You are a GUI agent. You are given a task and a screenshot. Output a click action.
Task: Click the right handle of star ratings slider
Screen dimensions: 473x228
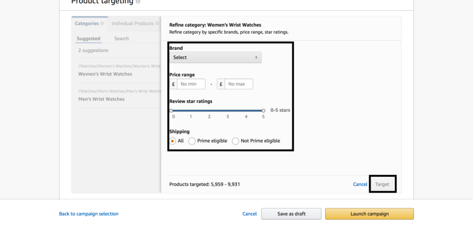click(x=263, y=111)
